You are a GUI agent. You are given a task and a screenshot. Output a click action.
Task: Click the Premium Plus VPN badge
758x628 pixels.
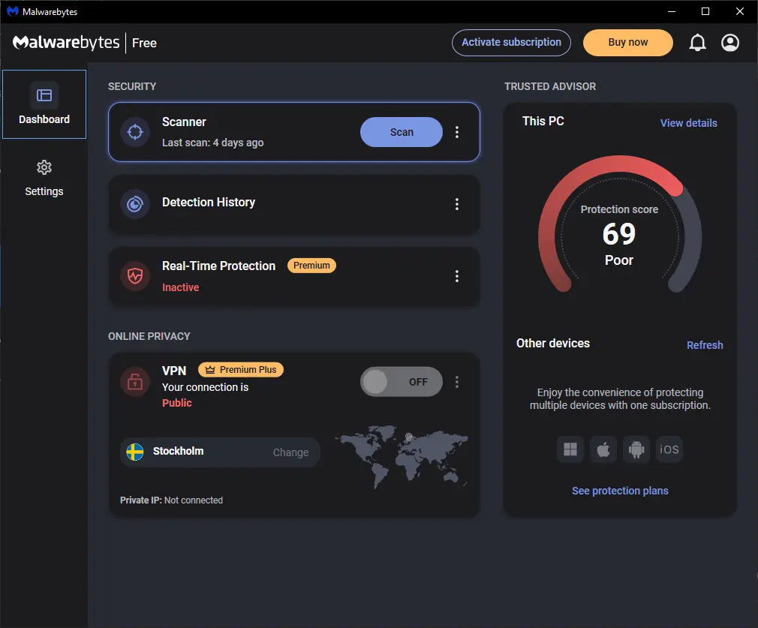(241, 370)
